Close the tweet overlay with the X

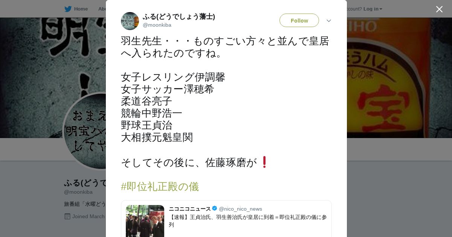(x=439, y=9)
